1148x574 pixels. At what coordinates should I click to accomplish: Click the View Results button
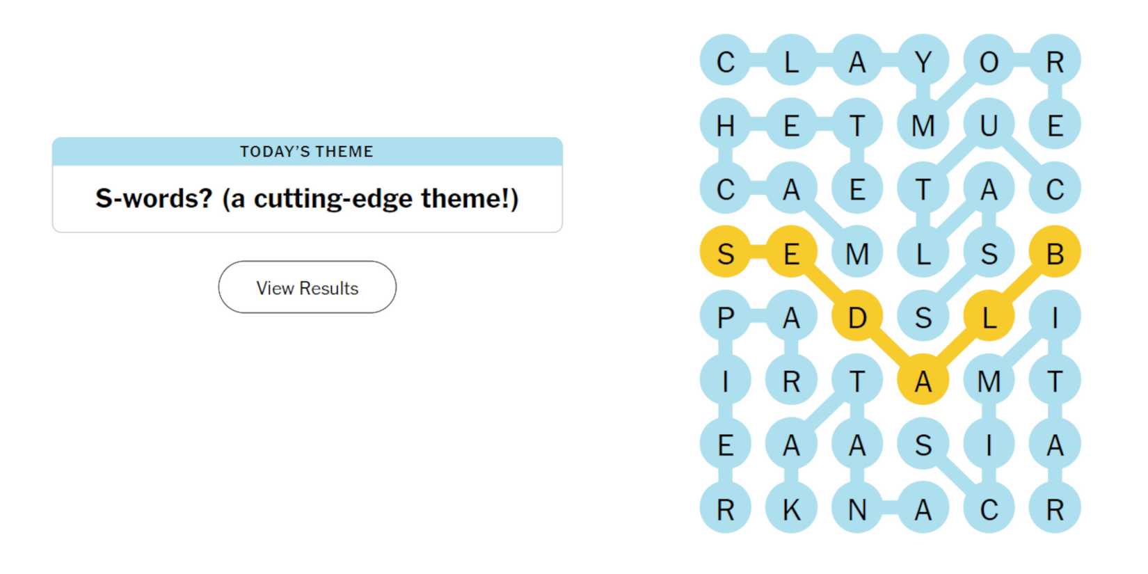[x=306, y=287]
